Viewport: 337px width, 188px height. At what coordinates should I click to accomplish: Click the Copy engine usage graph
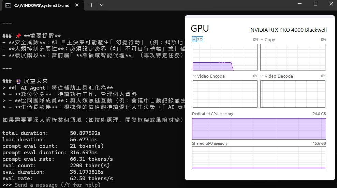pyautogui.click(x=293, y=57)
